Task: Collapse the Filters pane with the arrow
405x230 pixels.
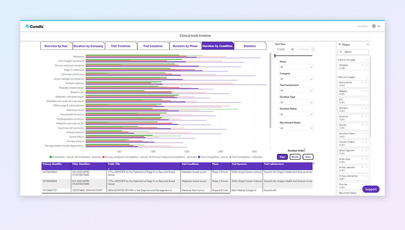Action: point(368,45)
